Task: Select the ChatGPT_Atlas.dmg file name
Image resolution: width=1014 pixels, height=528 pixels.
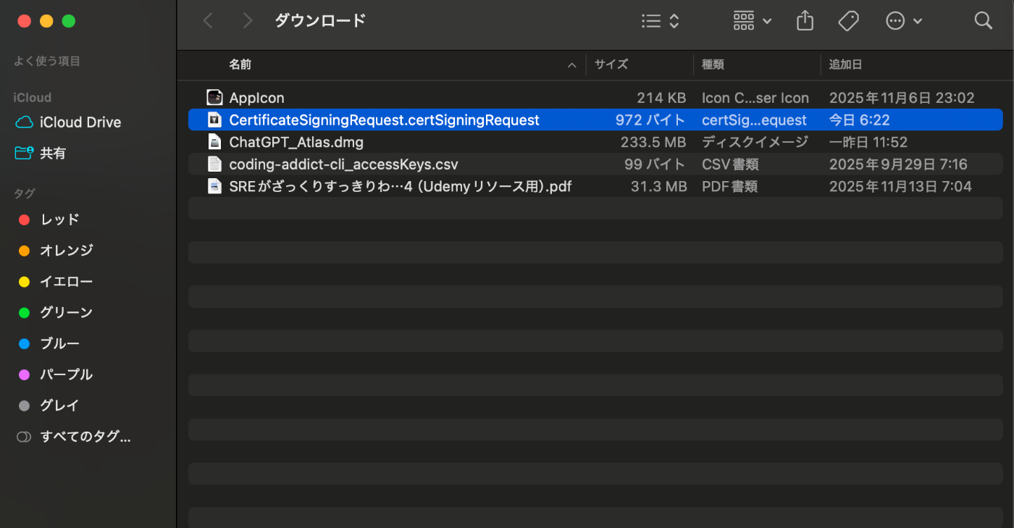Action: pyautogui.click(x=296, y=142)
